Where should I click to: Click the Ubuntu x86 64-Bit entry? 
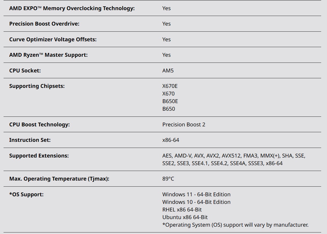pos(185,217)
